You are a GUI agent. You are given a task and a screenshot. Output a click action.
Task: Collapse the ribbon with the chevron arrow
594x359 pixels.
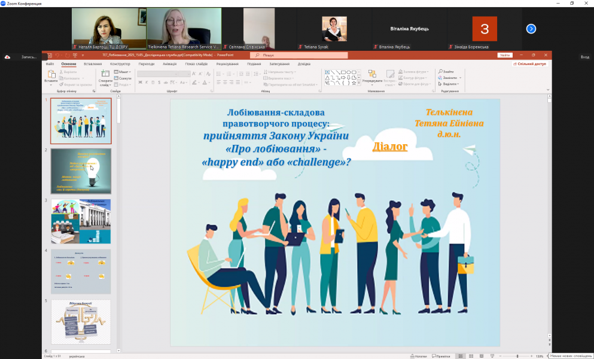point(549,91)
